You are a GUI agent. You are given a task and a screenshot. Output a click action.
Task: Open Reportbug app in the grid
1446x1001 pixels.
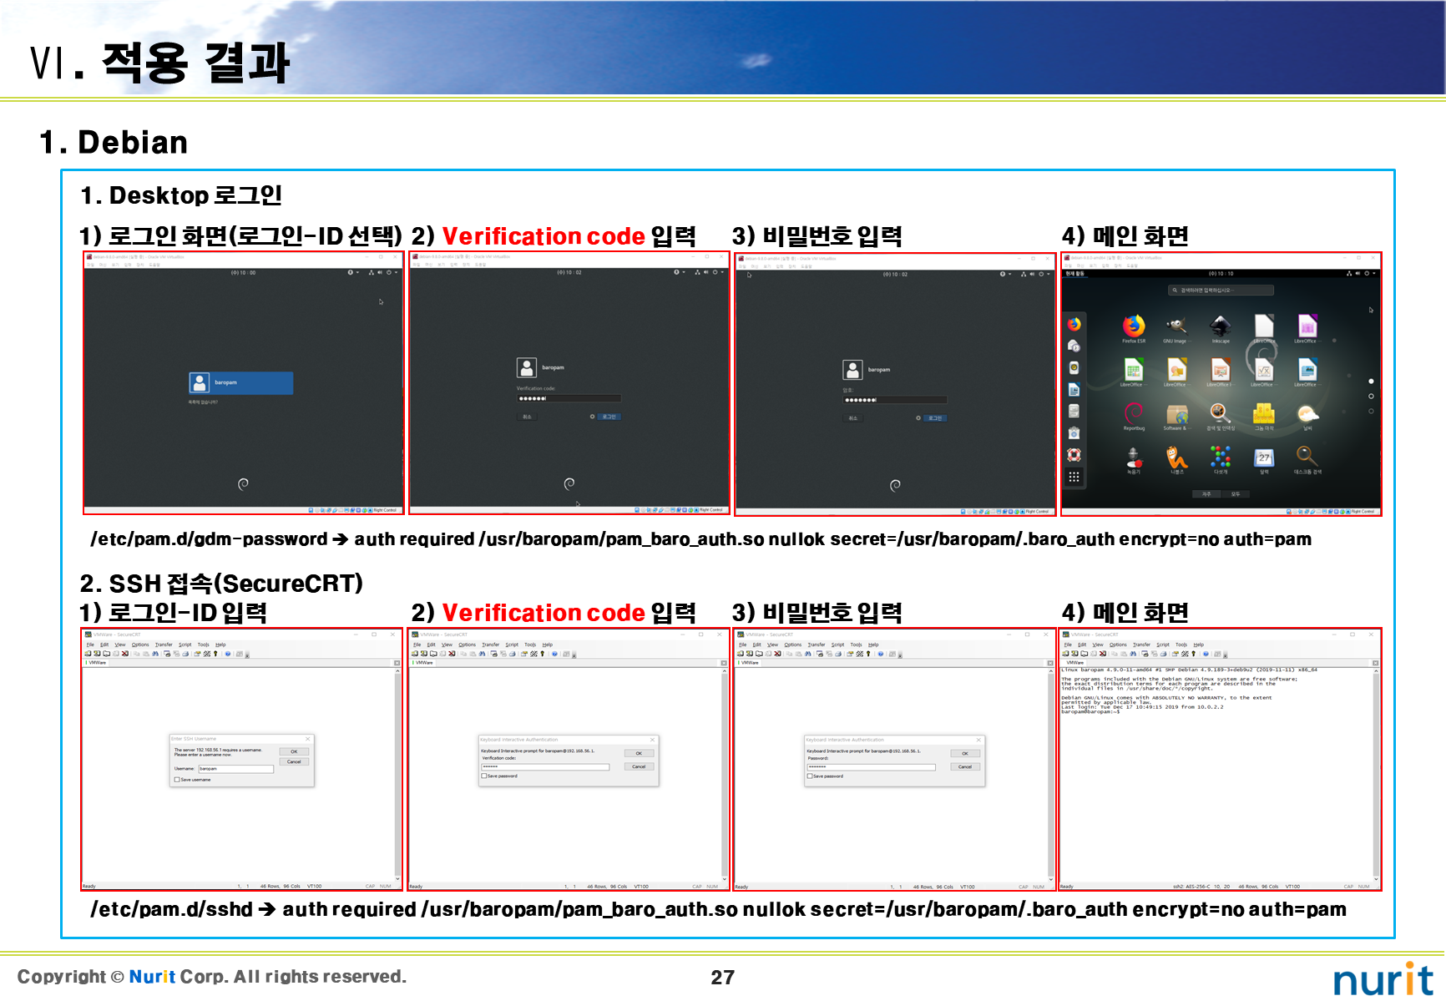pyautogui.click(x=1134, y=414)
